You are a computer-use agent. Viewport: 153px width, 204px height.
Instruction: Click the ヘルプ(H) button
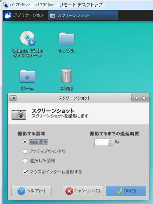[x=32, y=191]
